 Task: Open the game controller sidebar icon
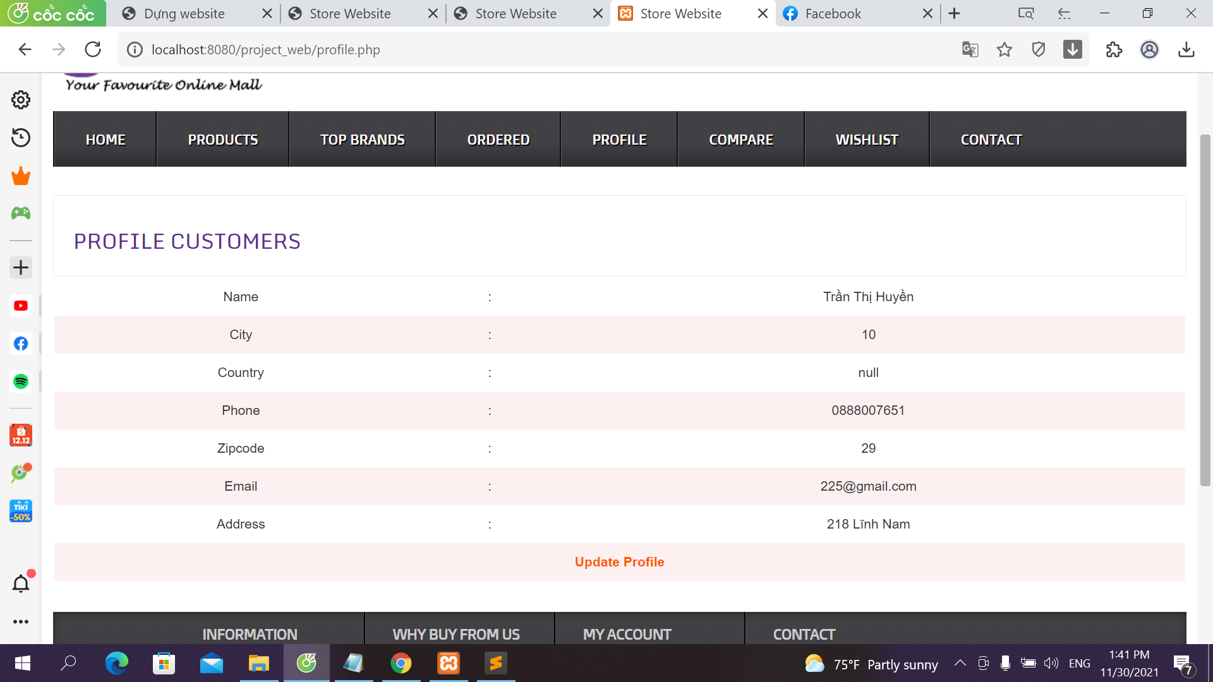(21, 213)
